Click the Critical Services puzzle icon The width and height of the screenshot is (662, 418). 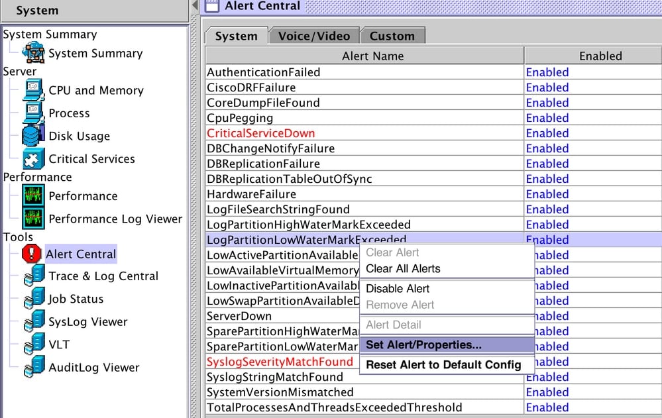click(x=34, y=158)
